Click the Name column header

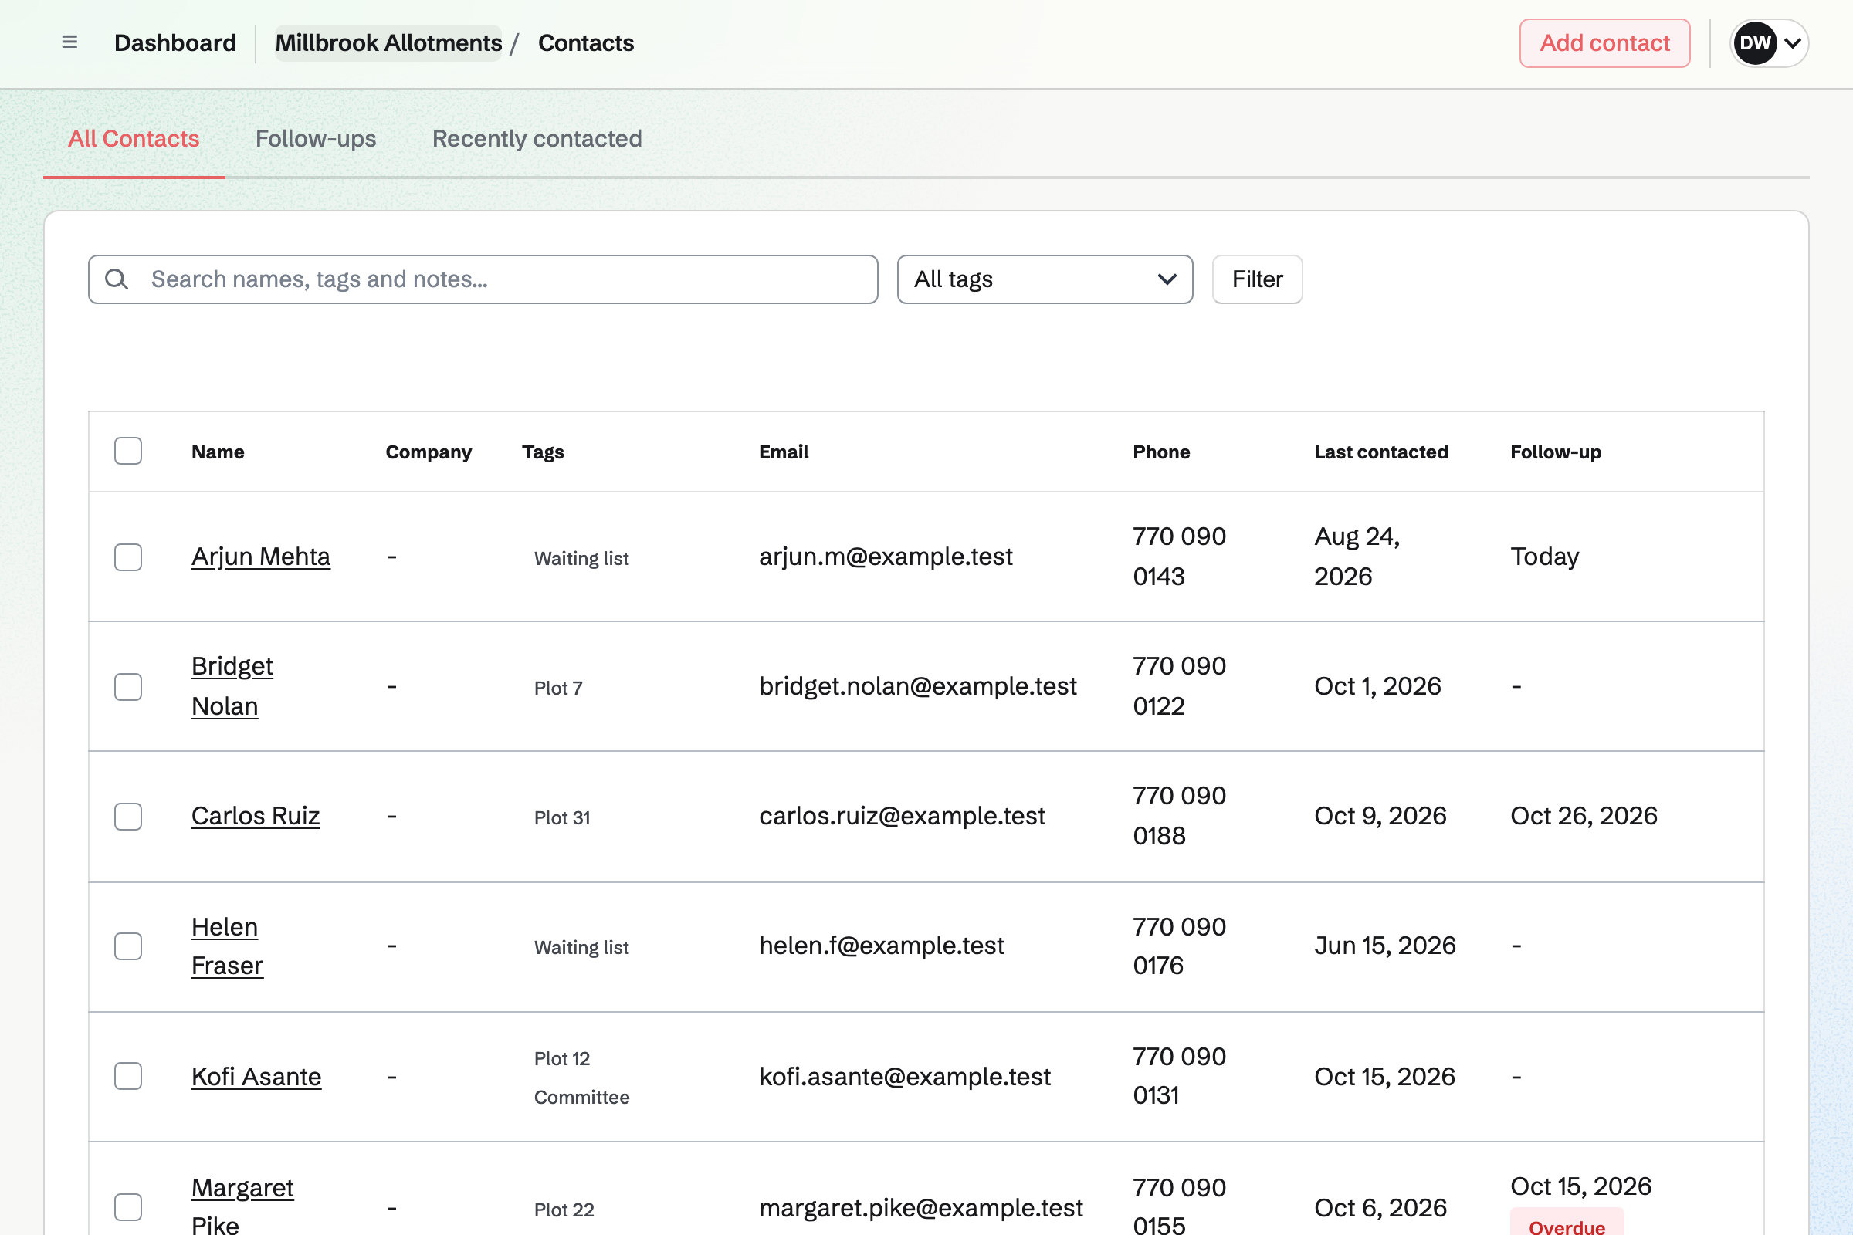click(x=218, y=452)
